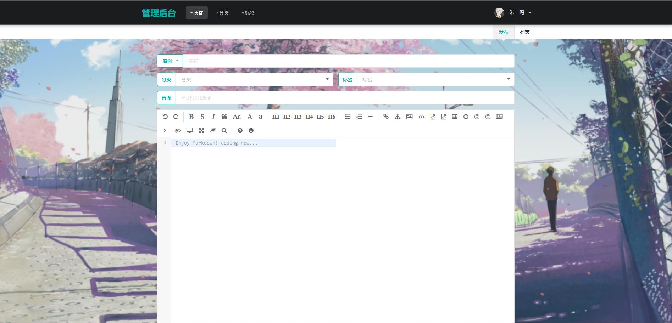Switch to the 列表 tab
This screenshot has width=672, height=323.
pyautogui.click(x=524, y=32)
